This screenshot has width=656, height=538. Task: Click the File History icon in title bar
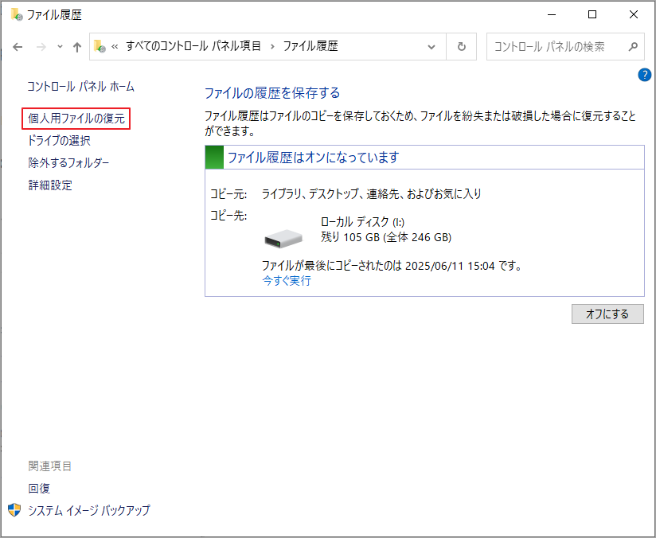17,14
